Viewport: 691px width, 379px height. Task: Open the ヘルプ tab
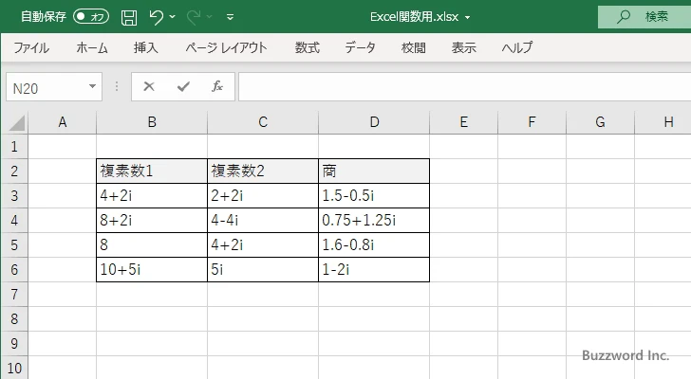click(x=517, y=47)
